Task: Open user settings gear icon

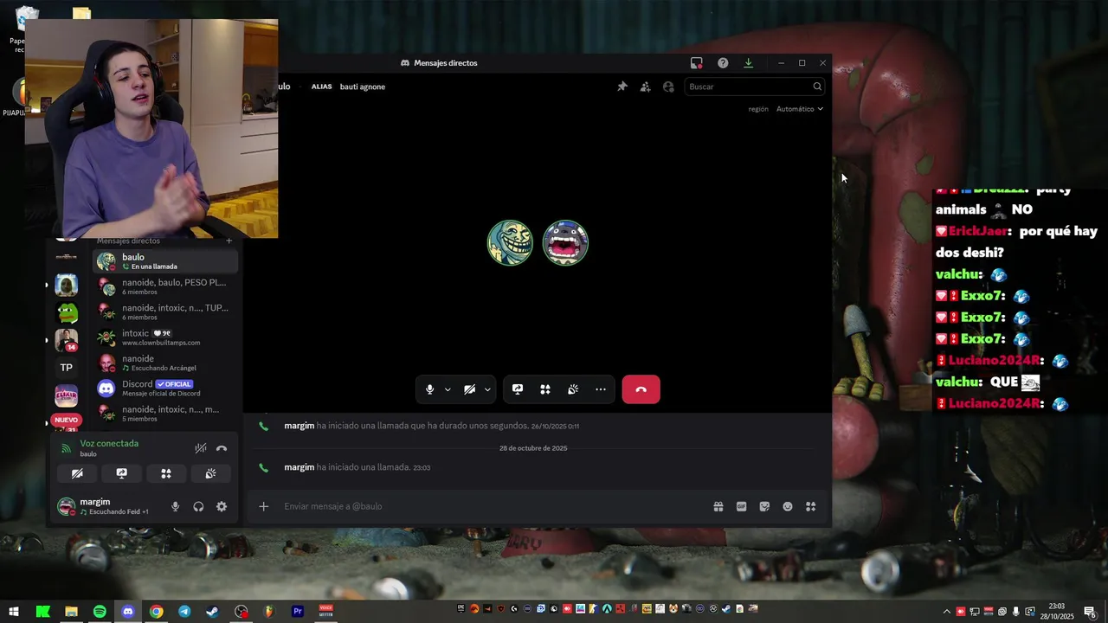Action: tap(222, 507)
